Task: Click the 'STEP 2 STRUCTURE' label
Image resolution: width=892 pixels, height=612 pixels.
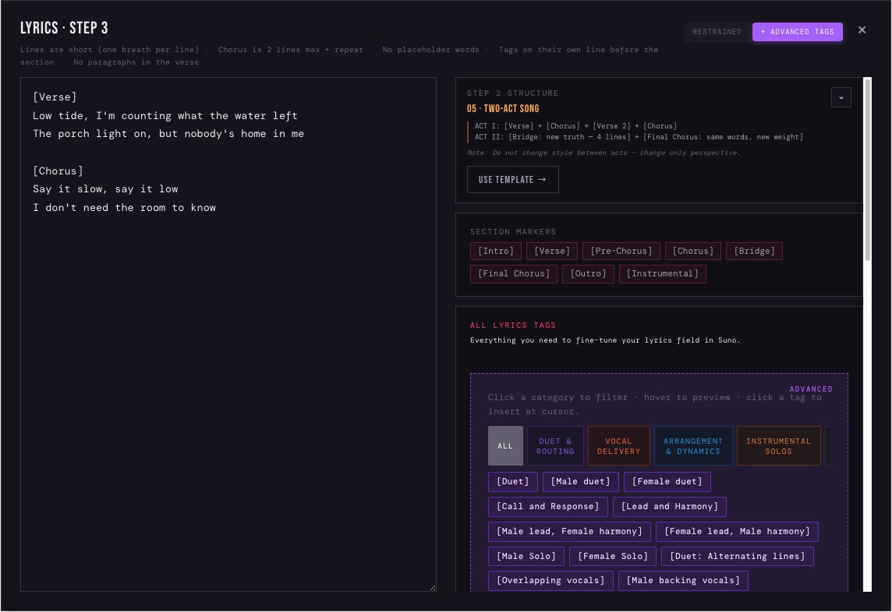Action: tap(512, 93)
